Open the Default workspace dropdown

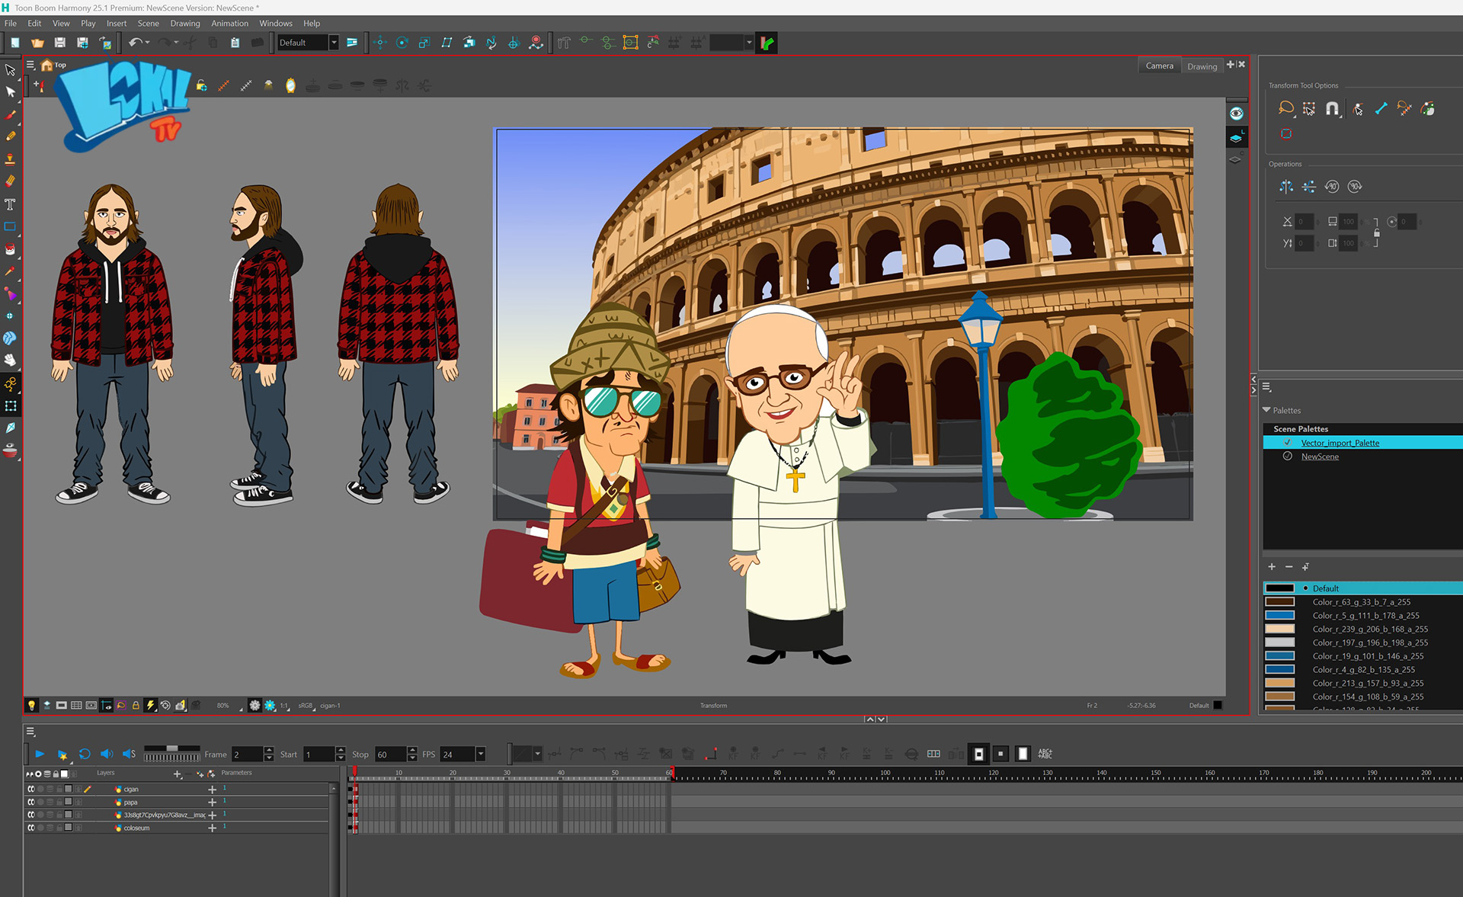coord(333,43)
